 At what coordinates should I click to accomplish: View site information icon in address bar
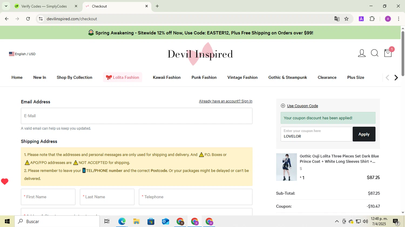coord(41,19)
